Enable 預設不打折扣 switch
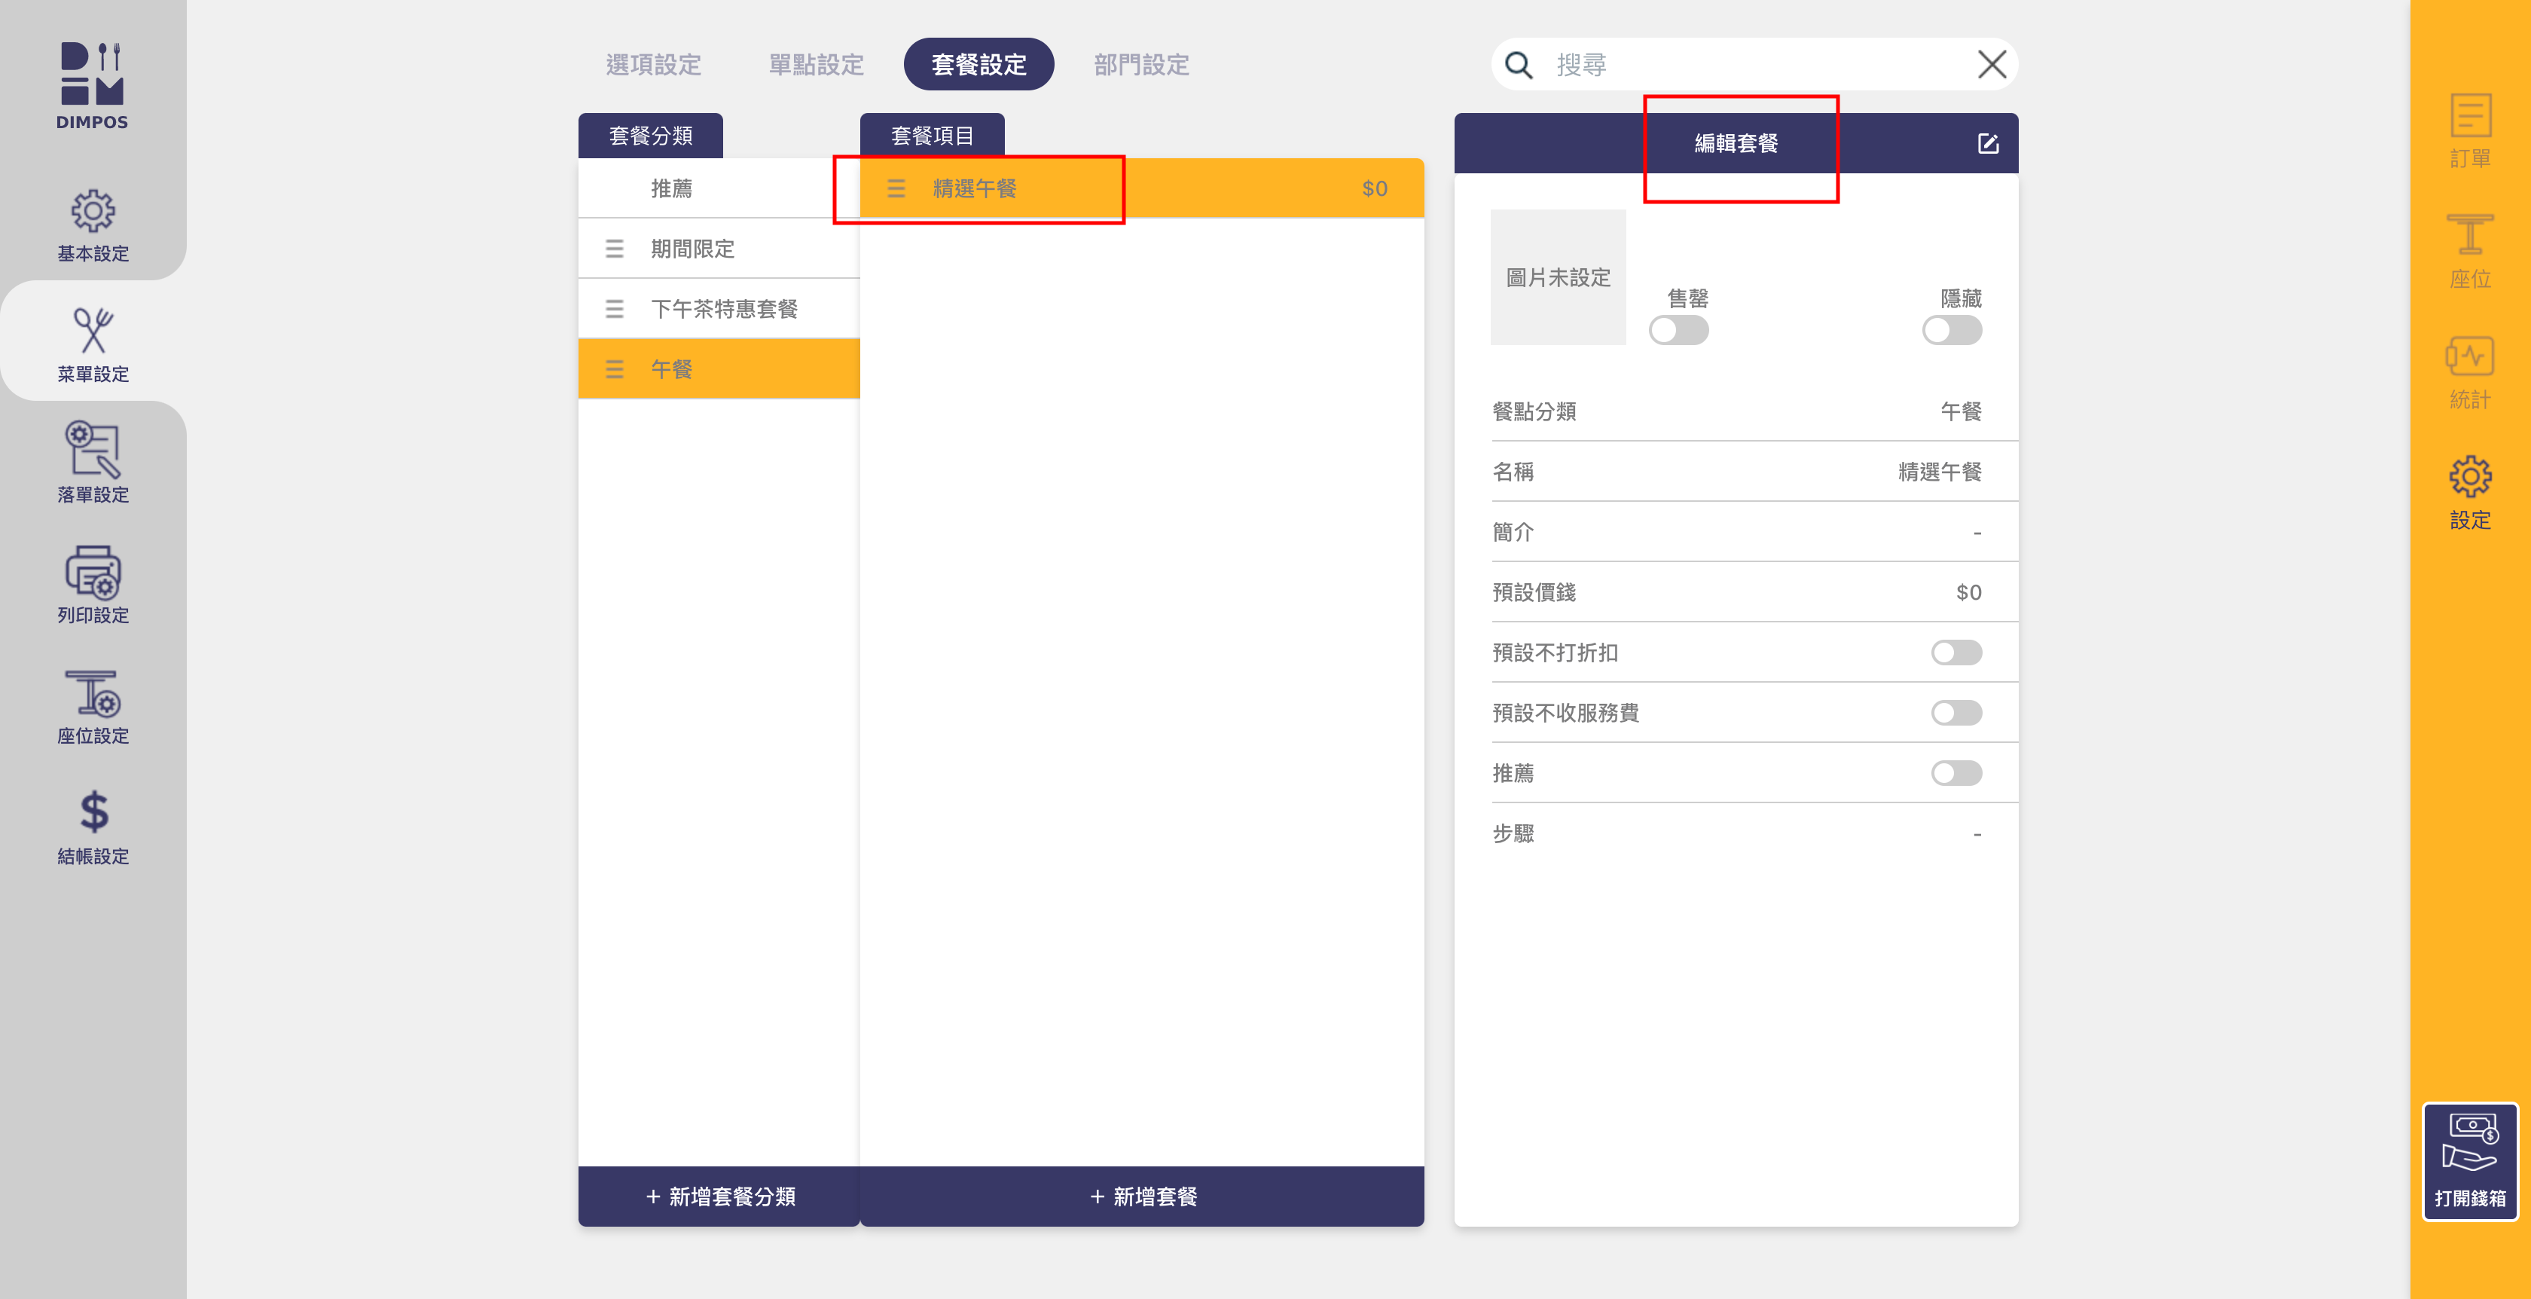The height and width of the screenshot is (1299, 2531). pos(1955,653)
